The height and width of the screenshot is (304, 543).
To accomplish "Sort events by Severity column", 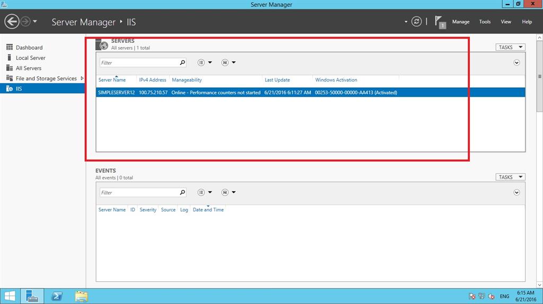I will tap(148, 210).
